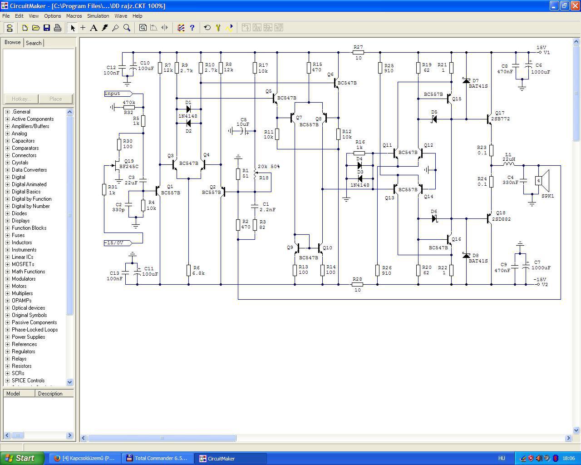Image resolution: width=581 pixels, height=465 pixels.
Task: Select the Wire drawing tool
Action: click(83, 28)
